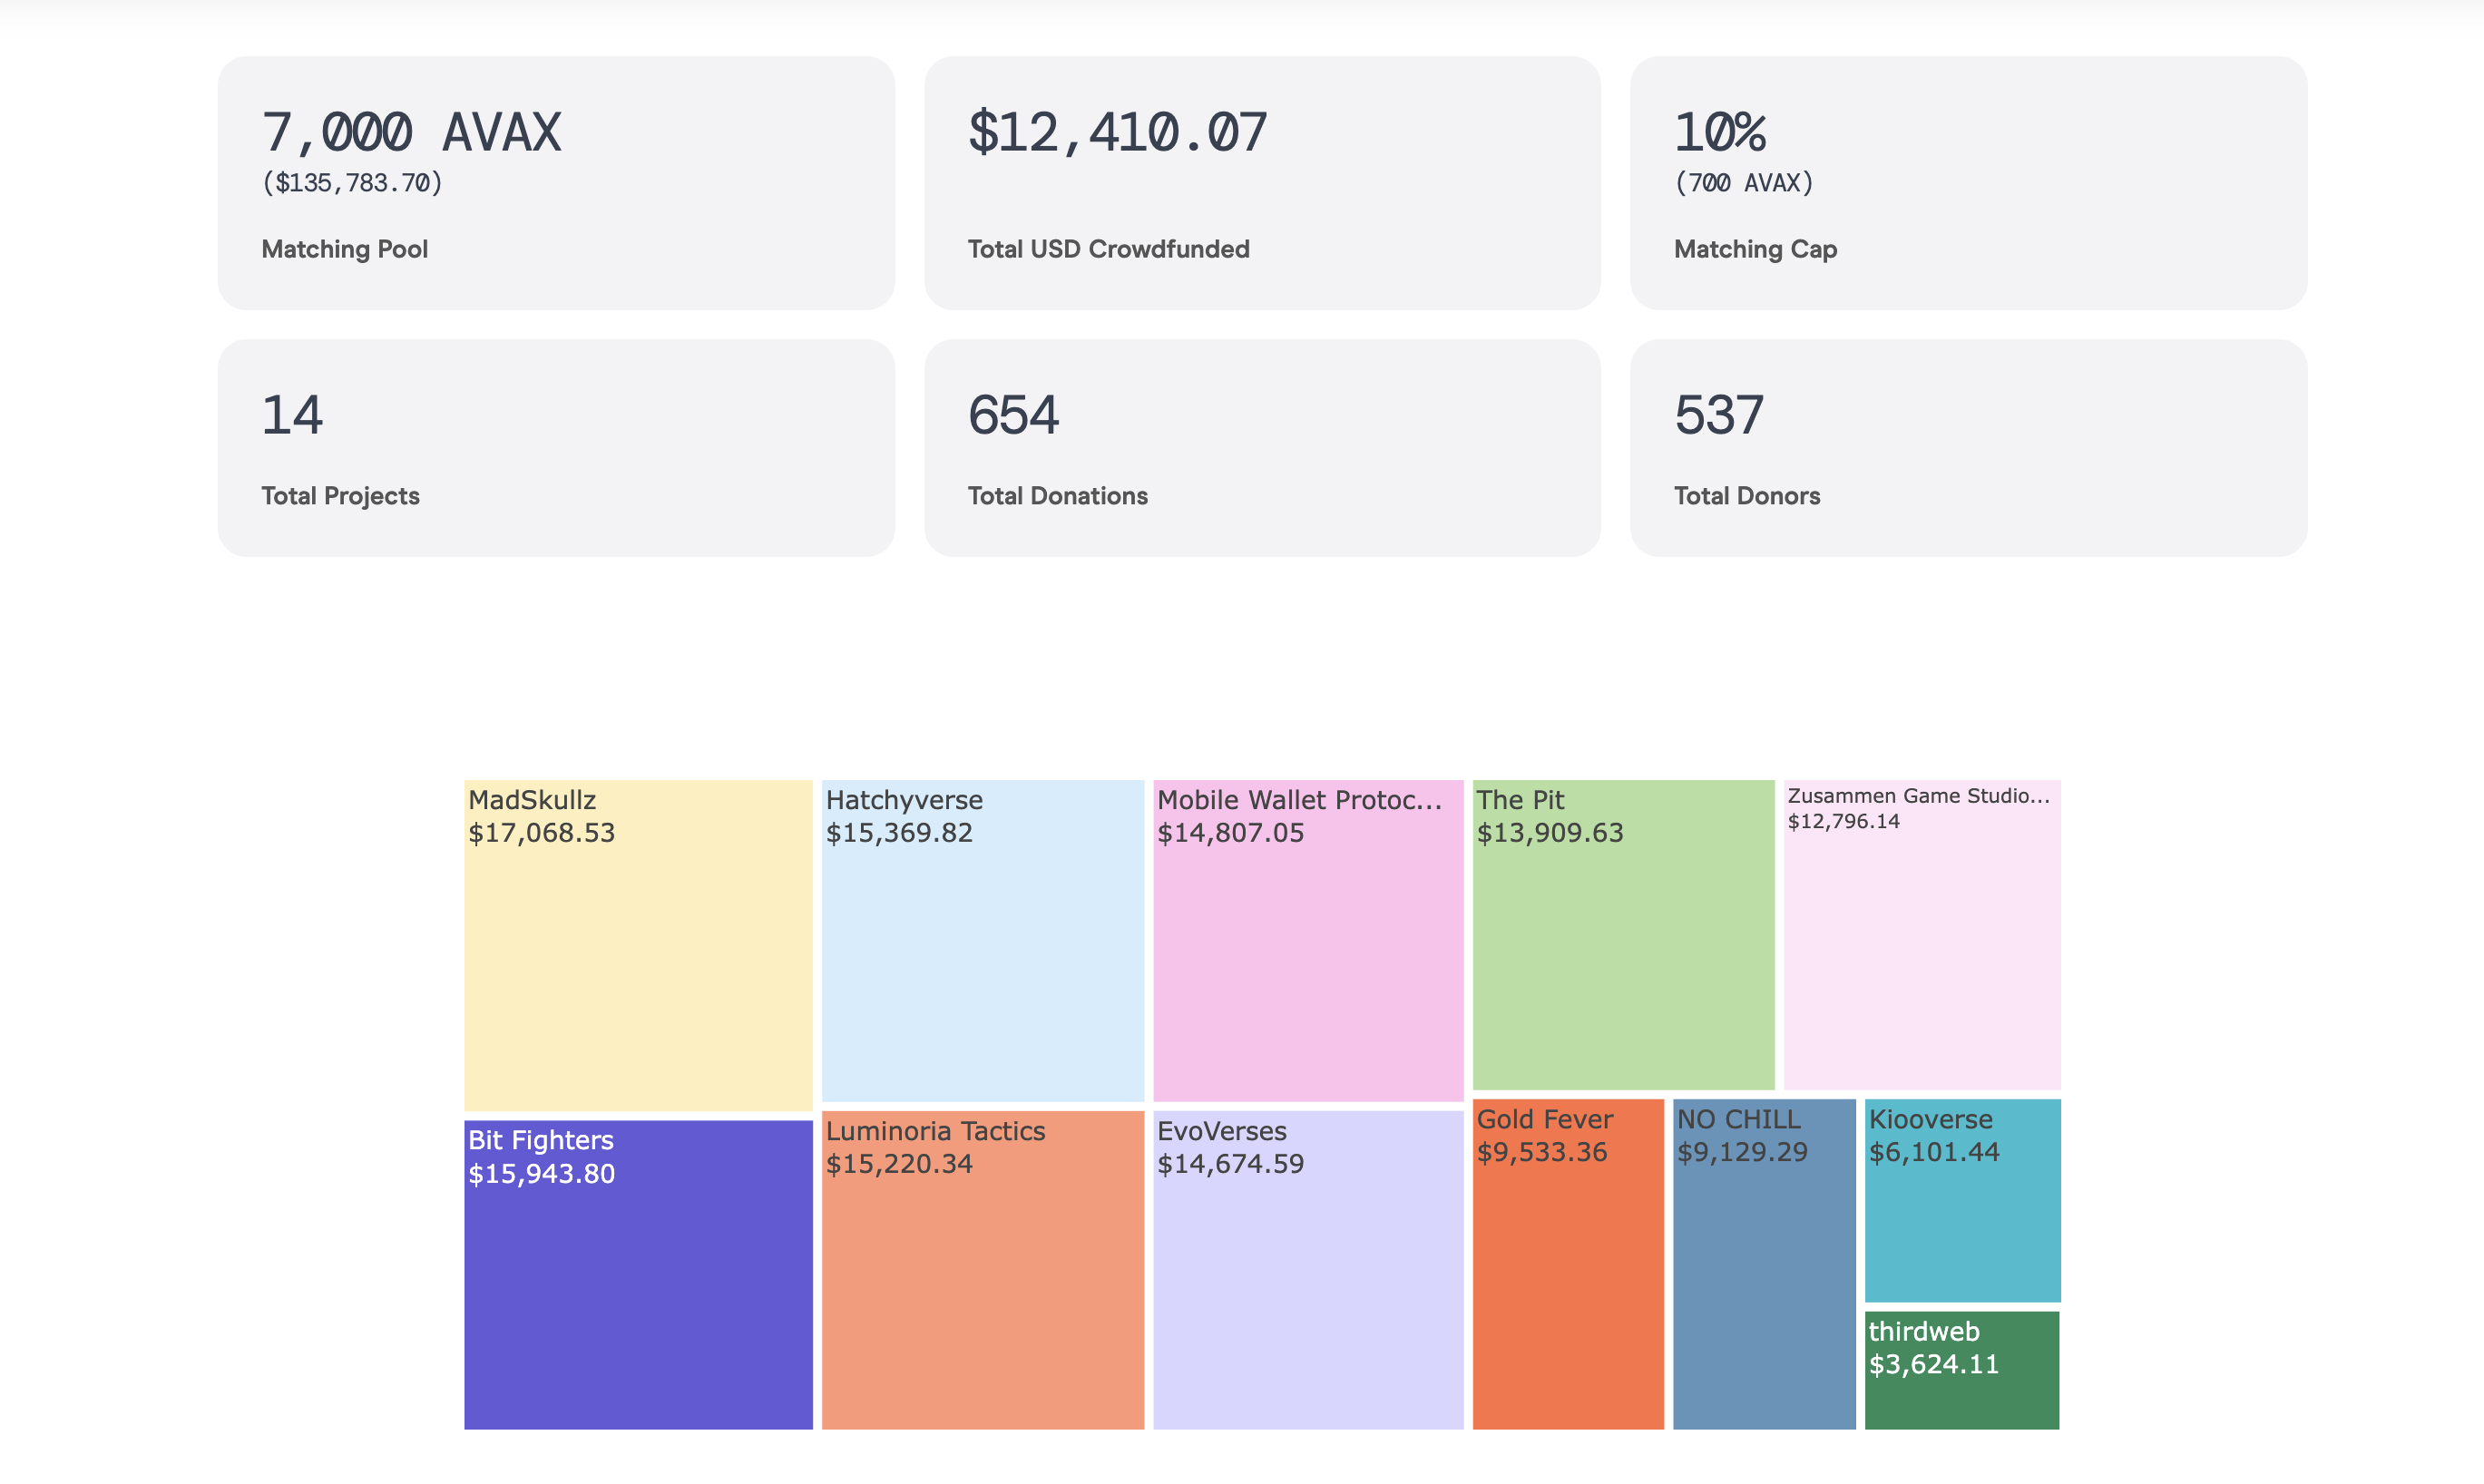Click the Kiooverse teal tile
2484x1484 pixels.
tap(1961, 1200)
